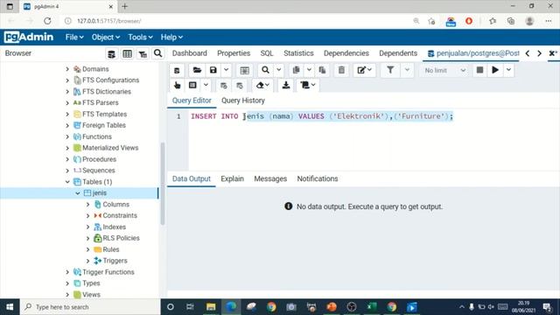The width and height of the screenshot is (560, 315).
Task: Open a SQL file with folder icon
Action: click(197, 70)
